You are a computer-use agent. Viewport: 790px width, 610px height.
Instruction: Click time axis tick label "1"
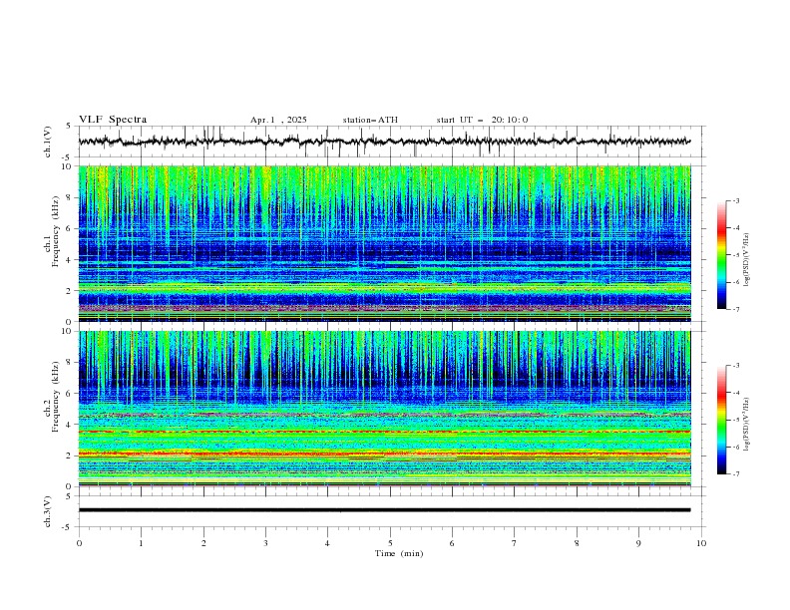point(141,543)
